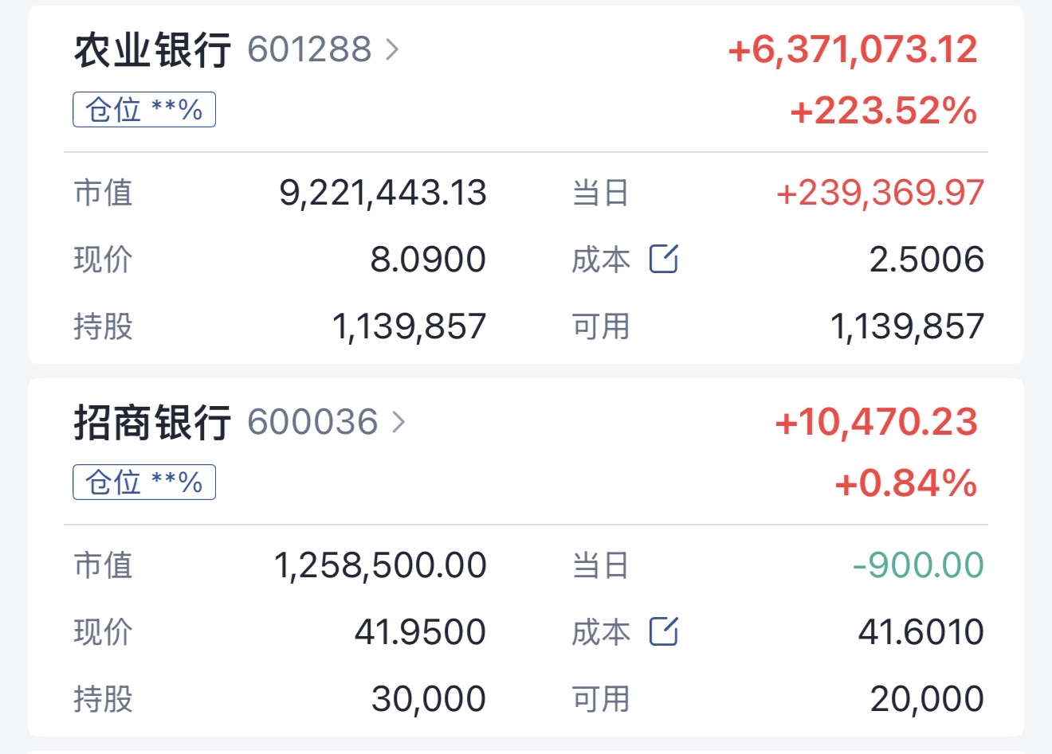The image size is (1052, 754).
Task: Tap 招商银行 cost value 41.6010
Action: [920, 632]
